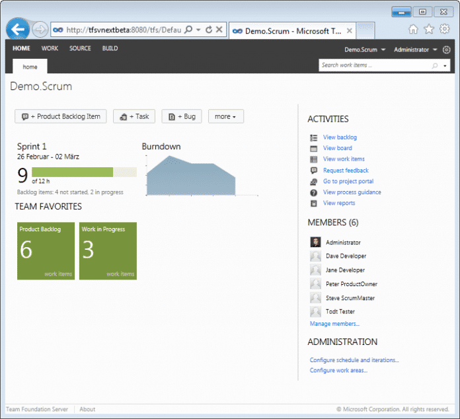This screenshot has height=419, width=460.
Task: Open the Product Backlog tile
Action: [46, 250]
